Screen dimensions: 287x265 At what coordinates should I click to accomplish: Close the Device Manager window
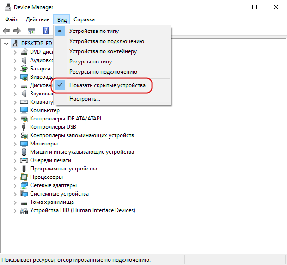click(x=275, y=7)
